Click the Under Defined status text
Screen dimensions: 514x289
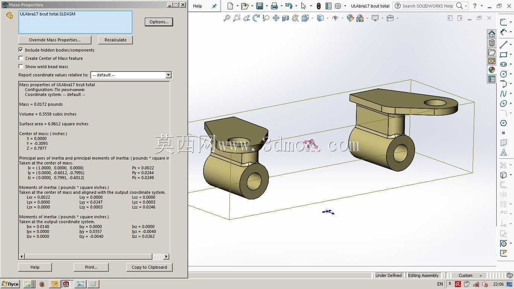click(388, 275)
